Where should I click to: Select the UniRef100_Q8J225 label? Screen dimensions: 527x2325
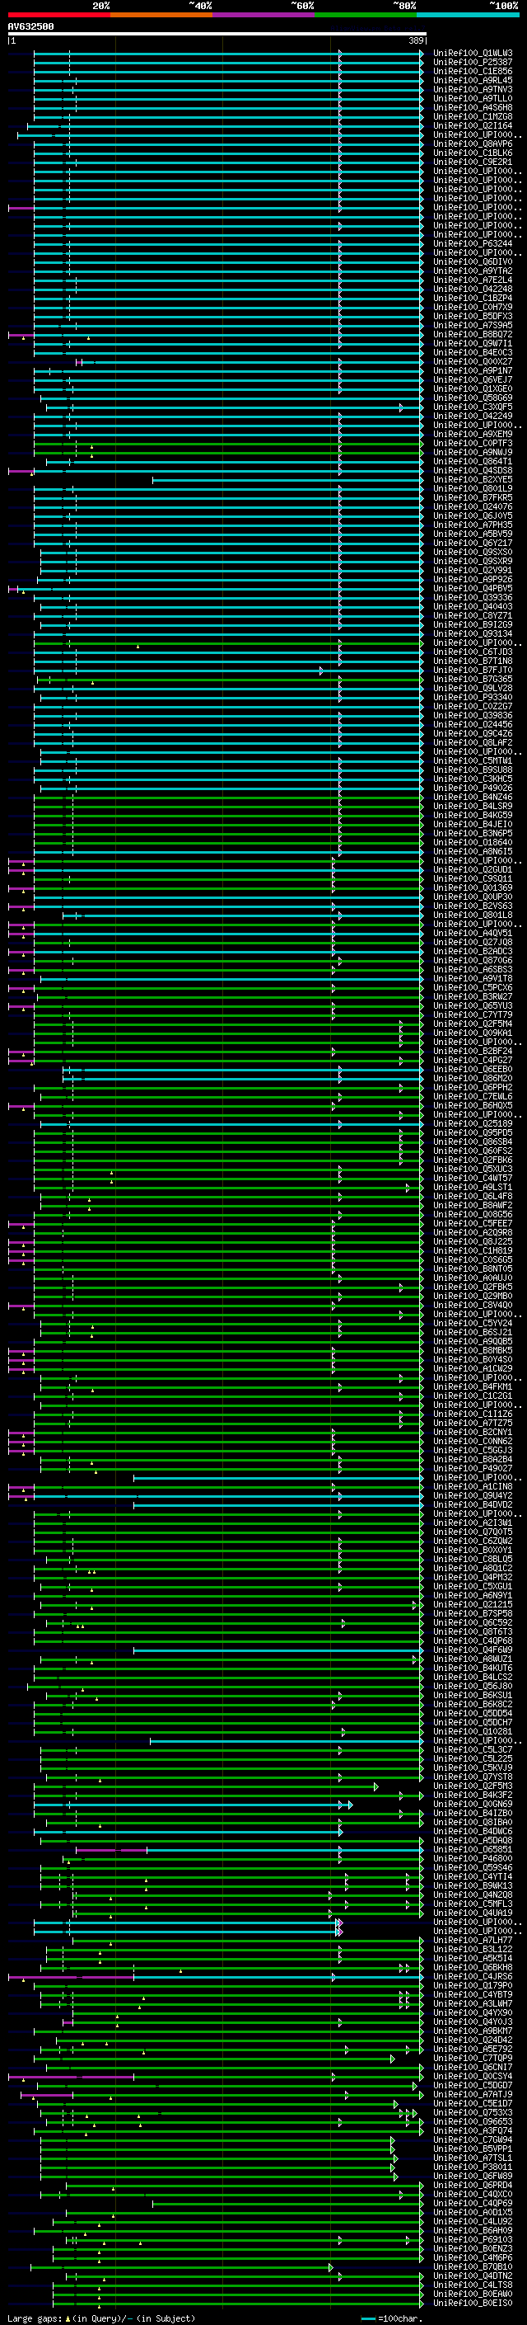pos(473,1242)
